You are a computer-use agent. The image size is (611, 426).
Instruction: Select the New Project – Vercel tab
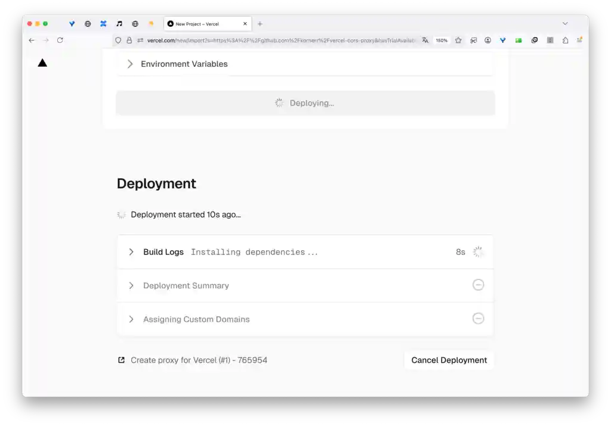208,24
